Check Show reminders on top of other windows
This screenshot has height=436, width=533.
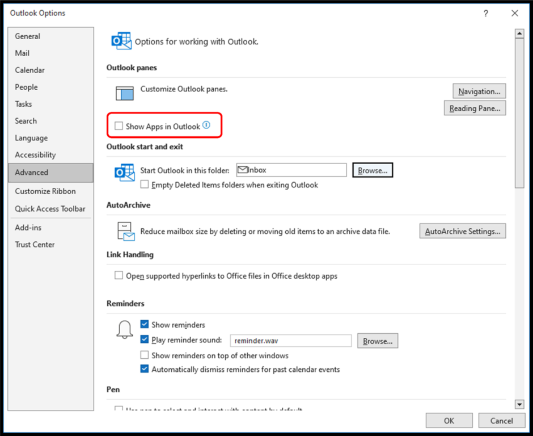point(144,355)
